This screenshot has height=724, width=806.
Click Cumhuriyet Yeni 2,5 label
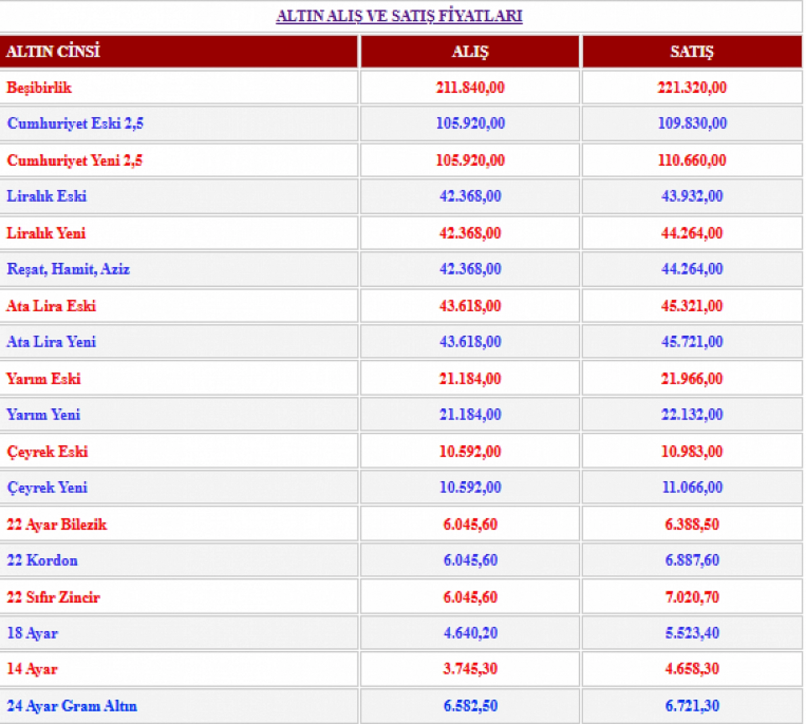pyautogui.click(x=75, y=160)
